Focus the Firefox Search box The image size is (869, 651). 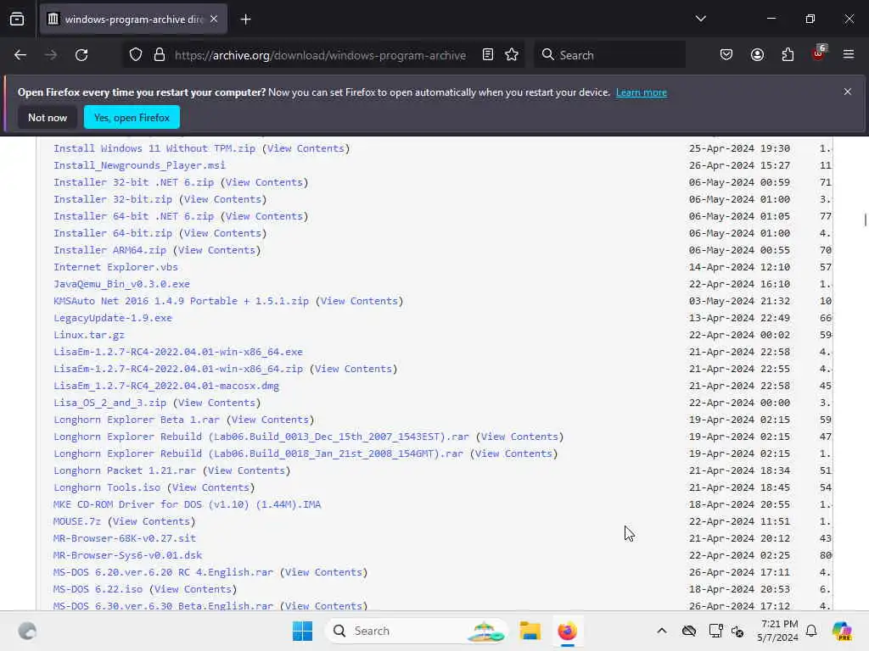click(x=609, y=55)
